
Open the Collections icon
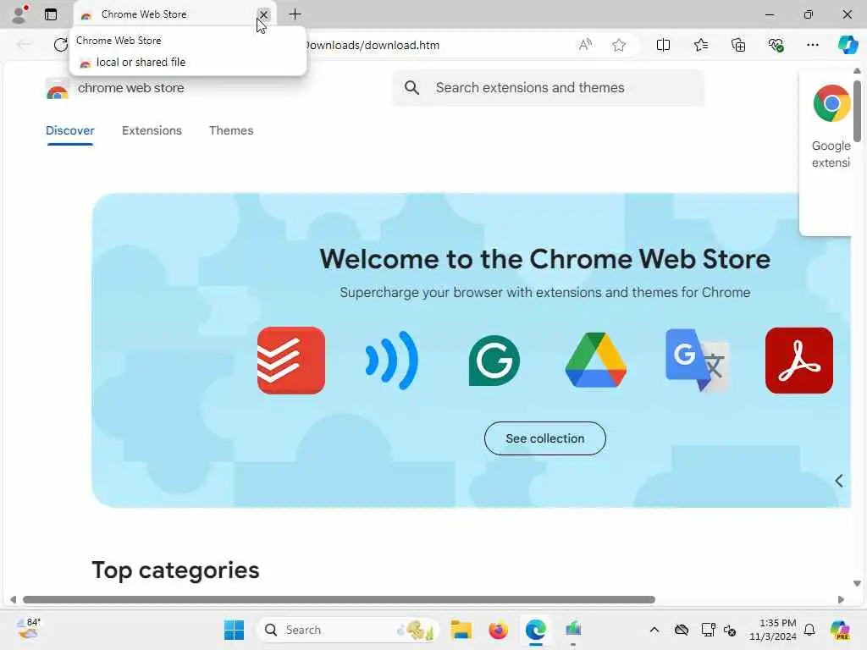[x=738, y=45]
